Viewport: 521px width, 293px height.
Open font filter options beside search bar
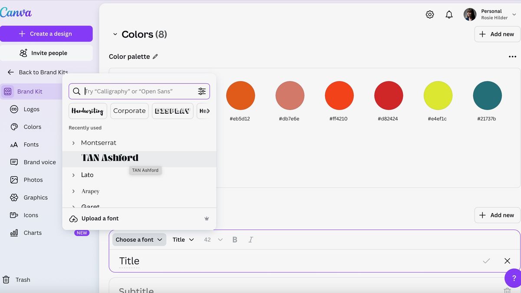(201, 91)
